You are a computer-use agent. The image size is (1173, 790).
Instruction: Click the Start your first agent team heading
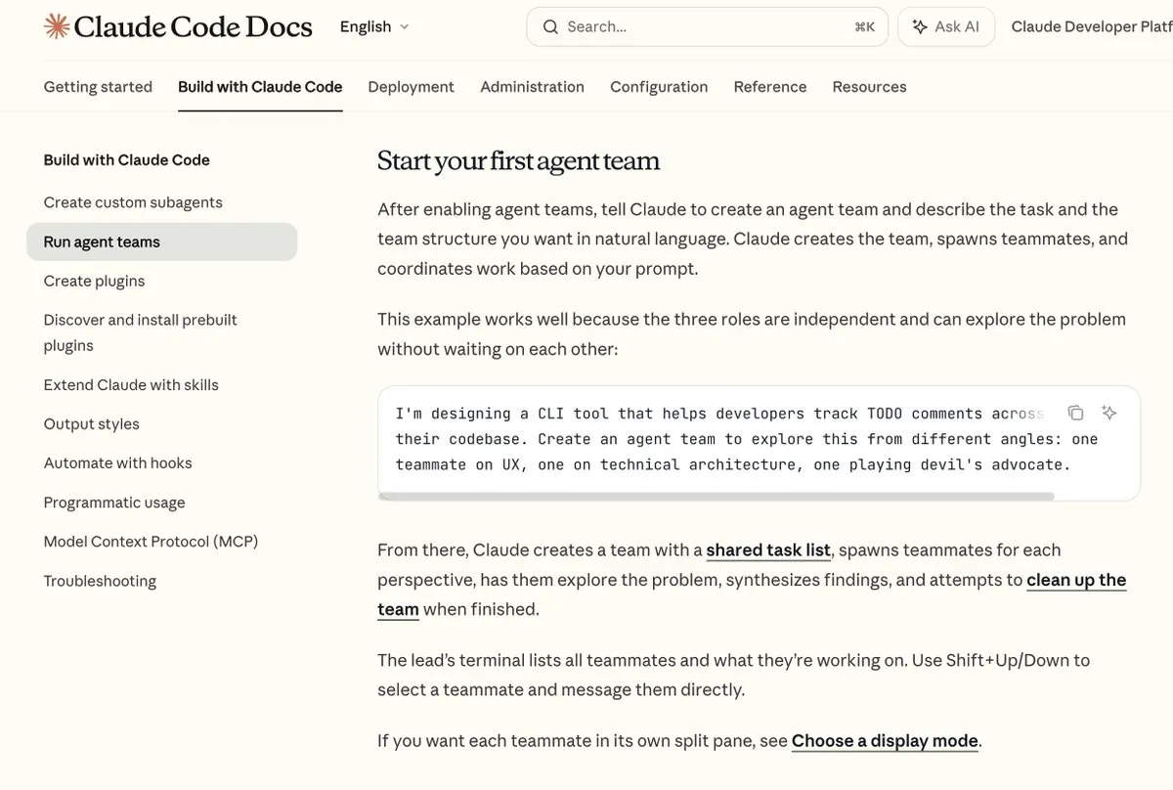(x=518, y=161)
